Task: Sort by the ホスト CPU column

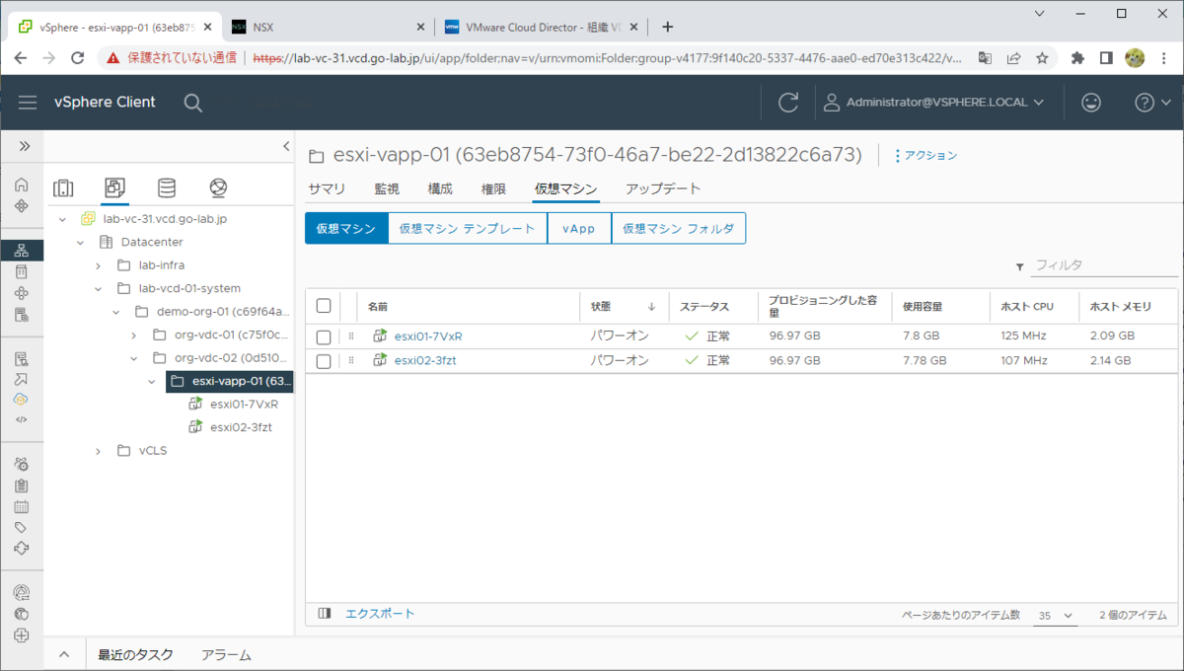Action: pos(1027,306)
